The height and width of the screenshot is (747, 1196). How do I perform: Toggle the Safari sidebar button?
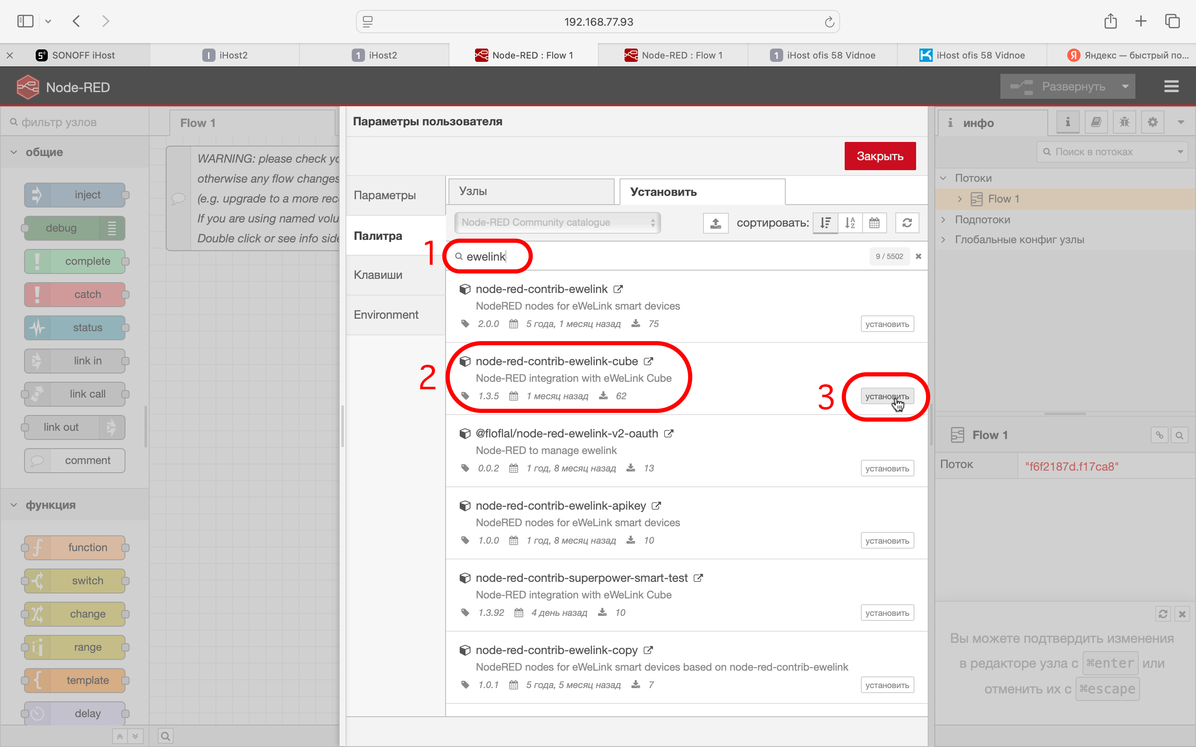[25, 21]
